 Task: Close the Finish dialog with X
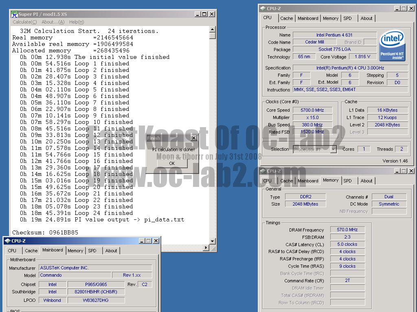[194, 138]
